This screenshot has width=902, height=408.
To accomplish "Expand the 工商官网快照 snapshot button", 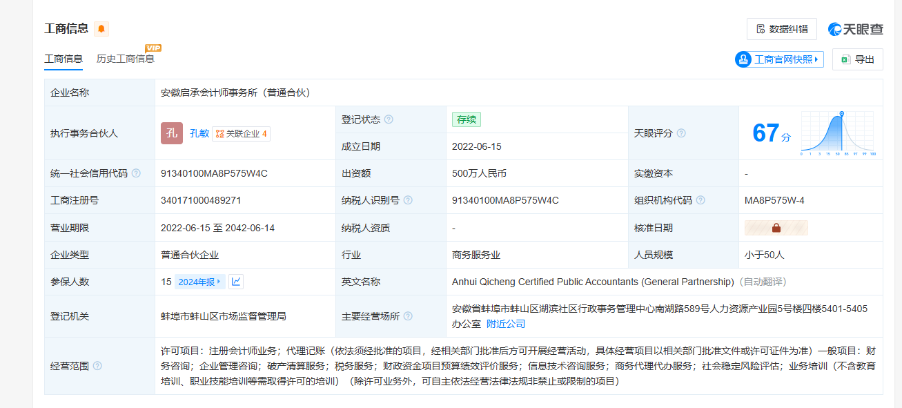I will tap(779, 59).
